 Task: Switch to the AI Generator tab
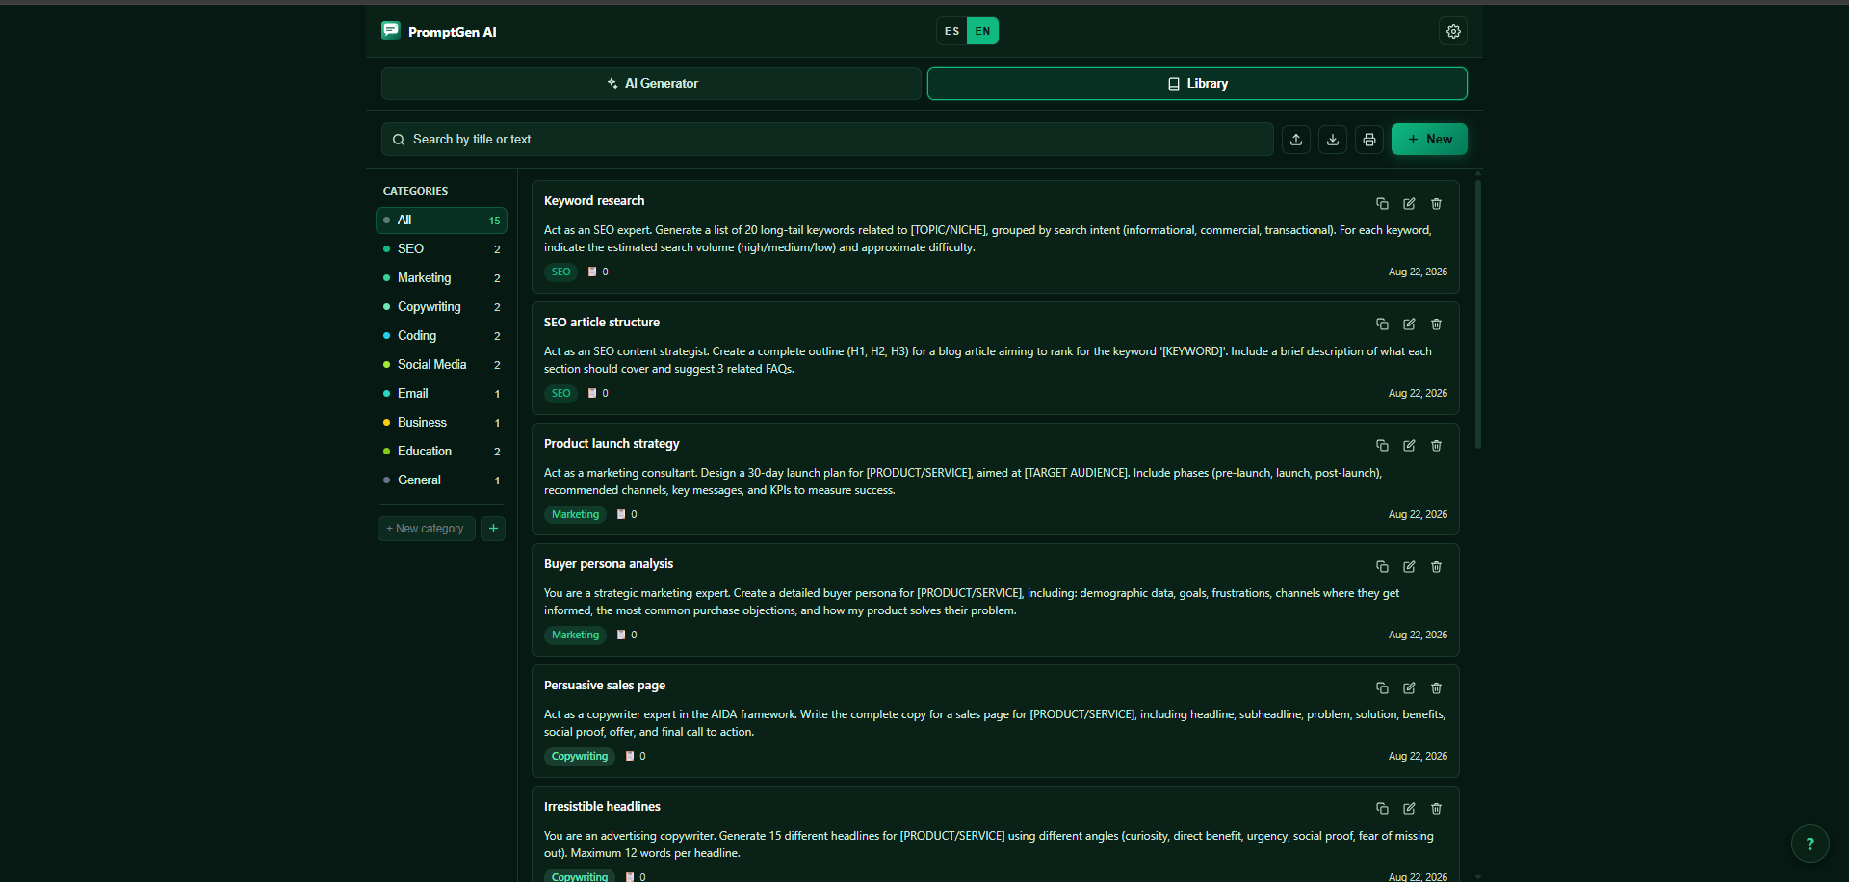[x=651, y=84]
